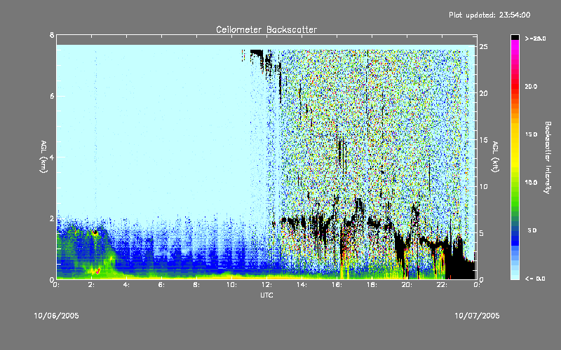Click the 6 km tick label
The height and width of the screenshot is (350, 561).
click(x=52, y=96)
